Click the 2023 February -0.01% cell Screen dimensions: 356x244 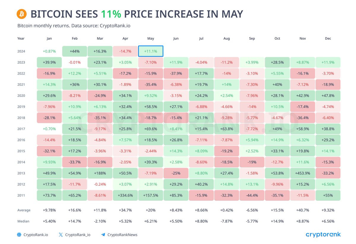click(x=75, y=62)
